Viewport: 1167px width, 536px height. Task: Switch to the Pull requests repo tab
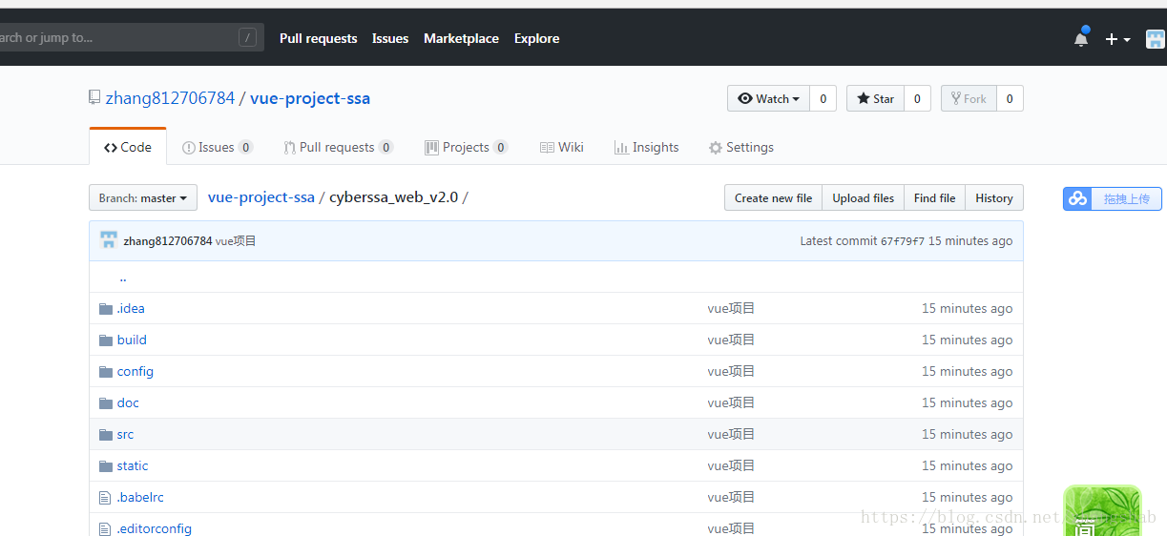(338, 147)
